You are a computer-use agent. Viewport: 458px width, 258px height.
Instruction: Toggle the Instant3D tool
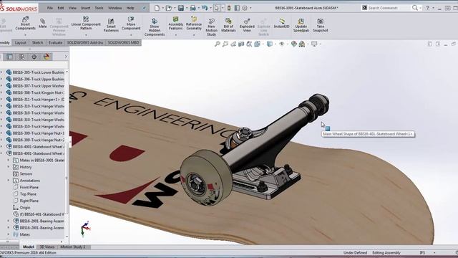point(281,23)
